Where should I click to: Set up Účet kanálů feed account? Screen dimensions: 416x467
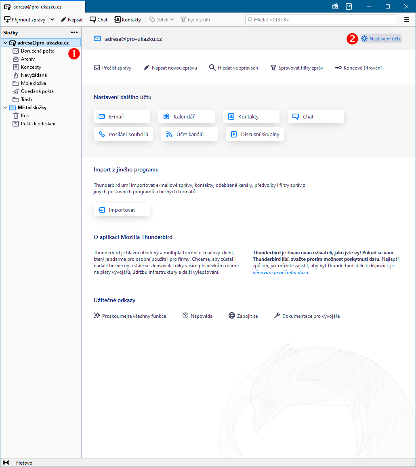pos(189,134)
